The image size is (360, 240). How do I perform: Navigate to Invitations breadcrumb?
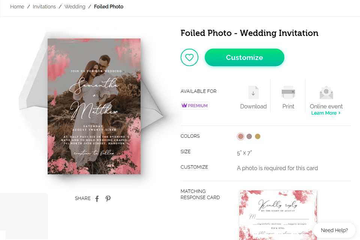(44, 7)
